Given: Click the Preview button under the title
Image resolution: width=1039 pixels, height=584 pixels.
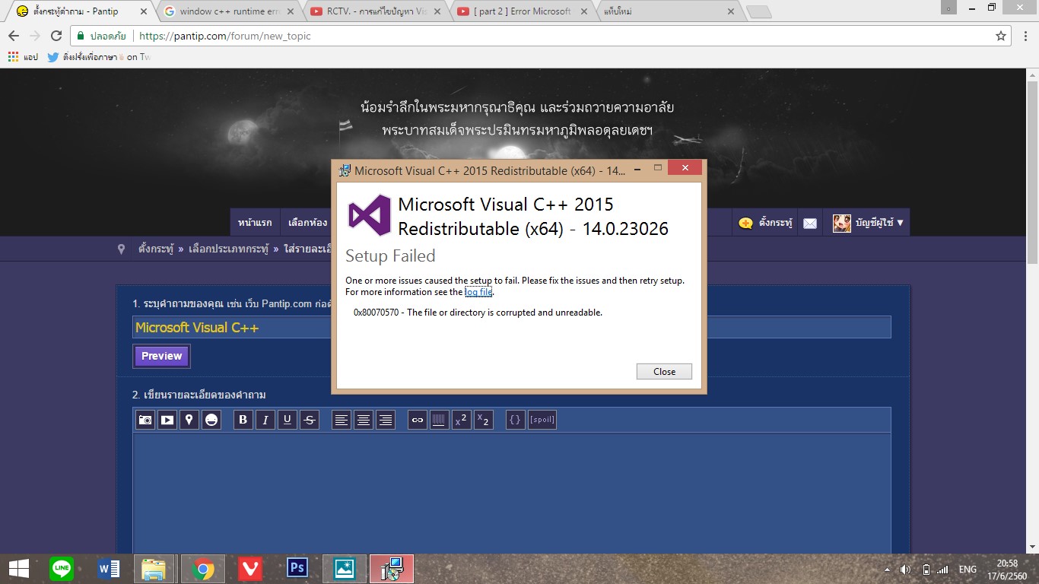Looking at the screenshot, I should pyautogui.click(x=162, y=356).
